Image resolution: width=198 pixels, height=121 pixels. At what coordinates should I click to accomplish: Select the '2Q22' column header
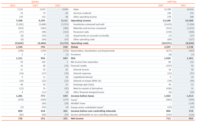tap(13, 6)
